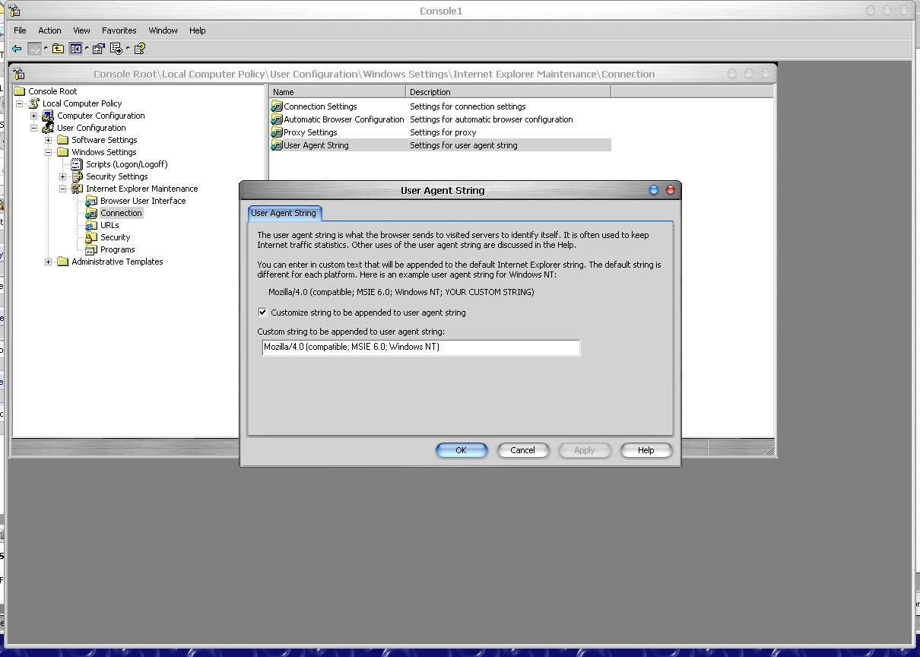Open Help via the toolbar question mark icon
The image size is (920, 657).
point(140,49)
